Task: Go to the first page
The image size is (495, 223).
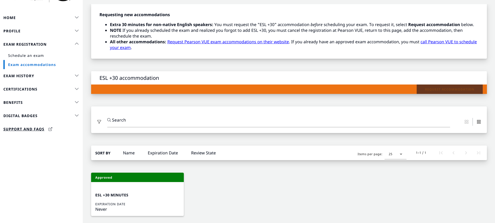Action: [441, 153]
